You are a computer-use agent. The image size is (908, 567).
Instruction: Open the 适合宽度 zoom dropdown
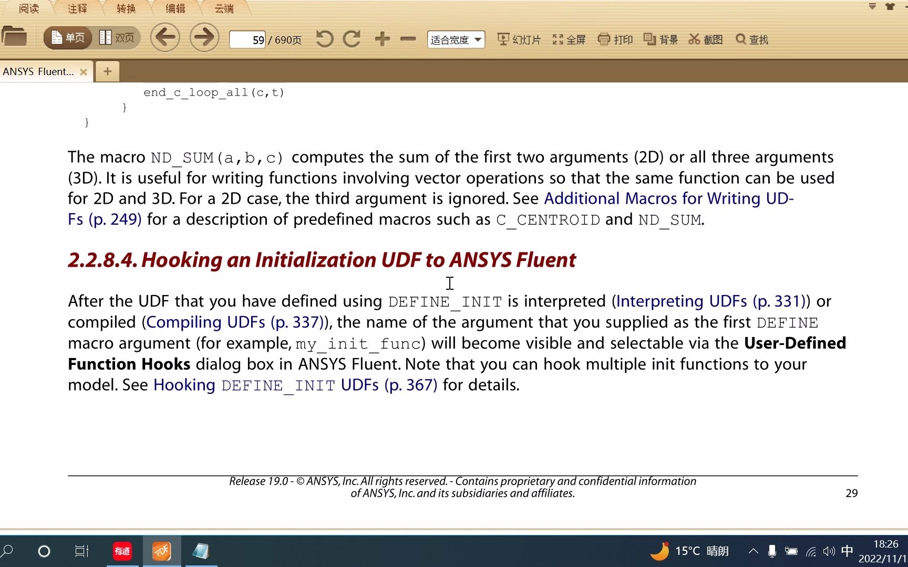tap(456, 40)
